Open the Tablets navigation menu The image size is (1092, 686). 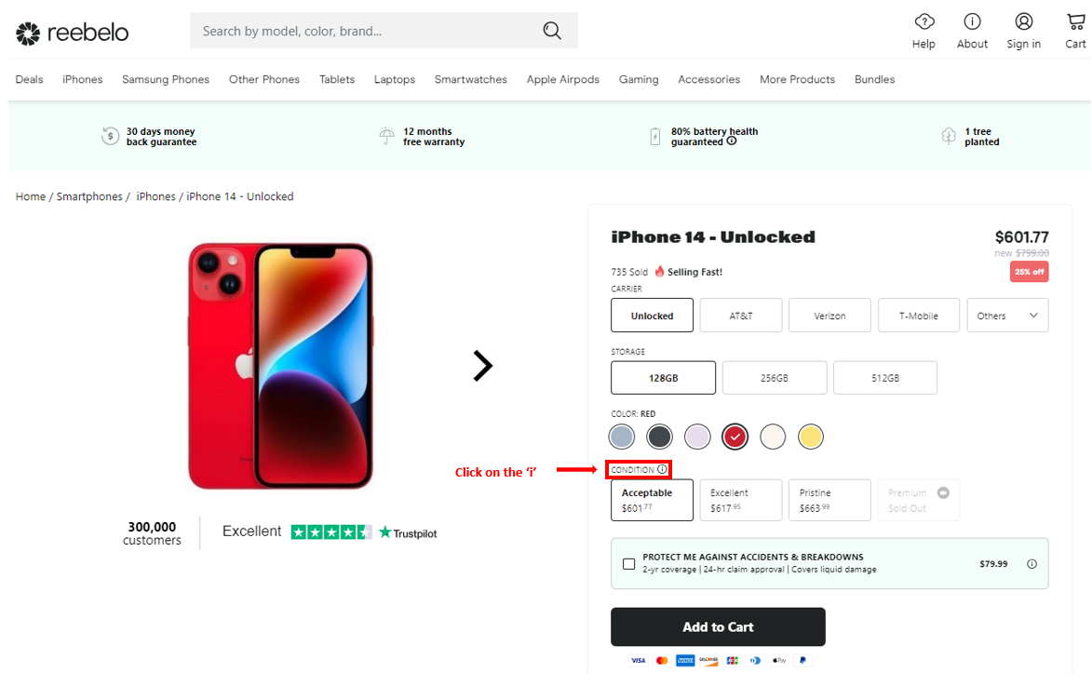click(x=336, y=79)
